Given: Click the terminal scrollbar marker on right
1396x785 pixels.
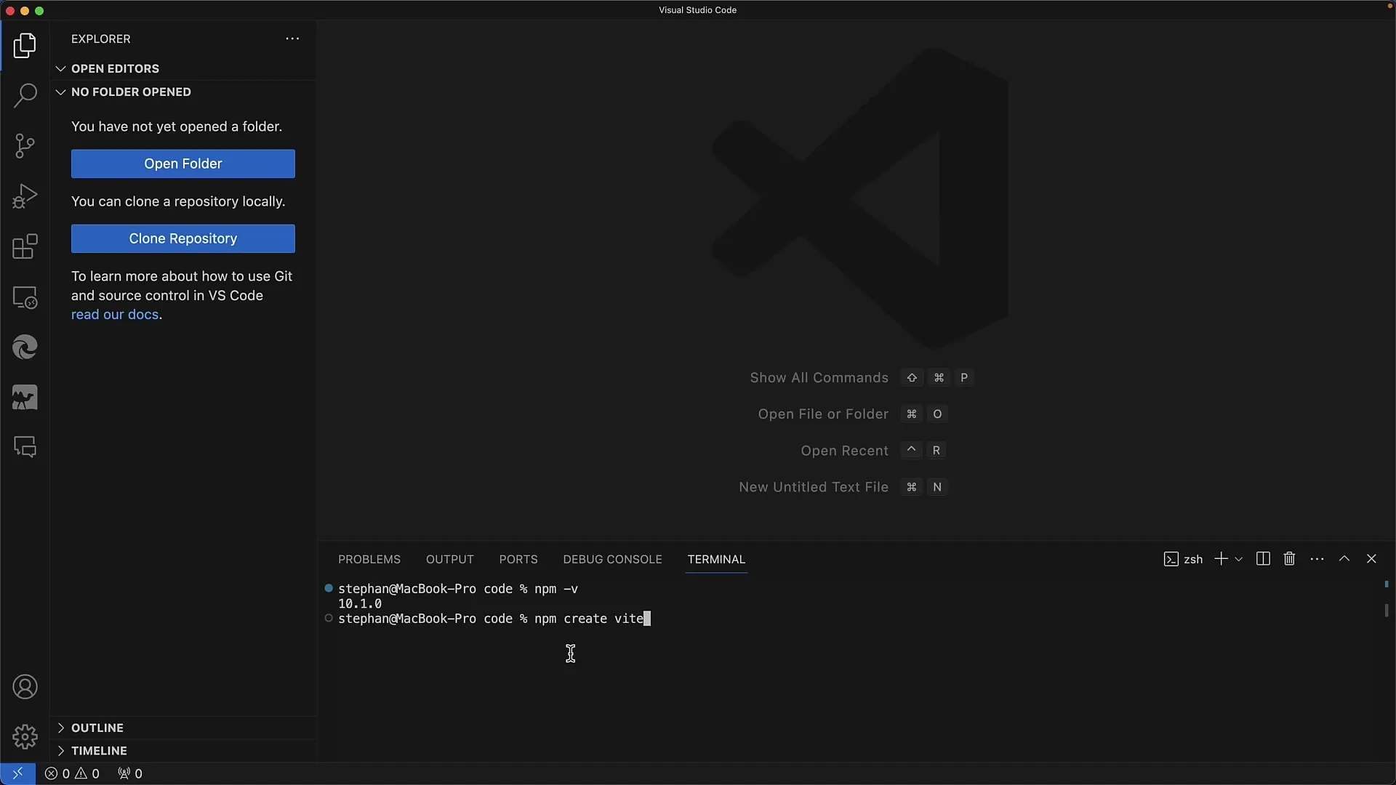Looking at the screenshot, I should pyautogui.click(x=1387, y=611).
